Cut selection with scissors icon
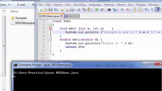The height and width of the screenshot is (91, 162). point(79,10)
